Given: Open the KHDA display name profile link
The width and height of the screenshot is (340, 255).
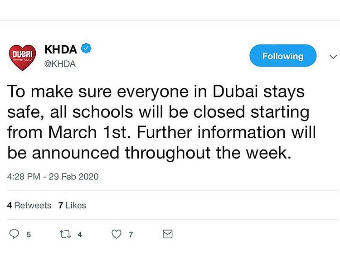Looking at the screenshot, I should pyautogui.click(x=61, y=49).
